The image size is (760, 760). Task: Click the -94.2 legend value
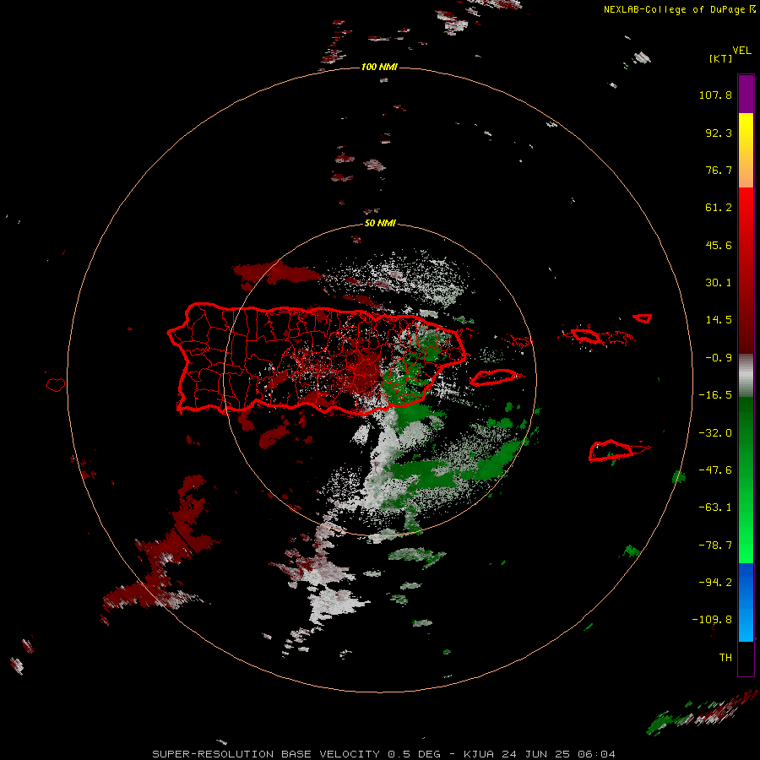coord(715,583)
